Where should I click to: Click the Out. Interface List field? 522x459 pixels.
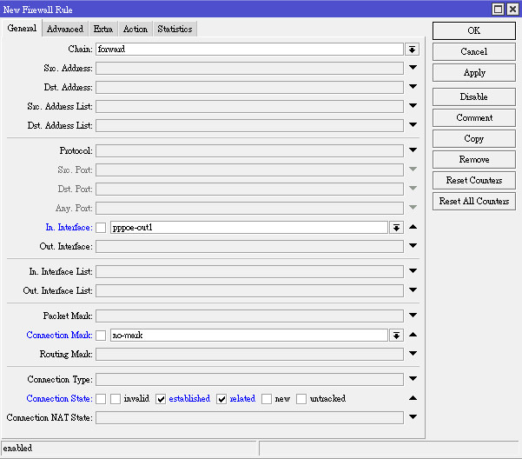[x=249, y=291]
